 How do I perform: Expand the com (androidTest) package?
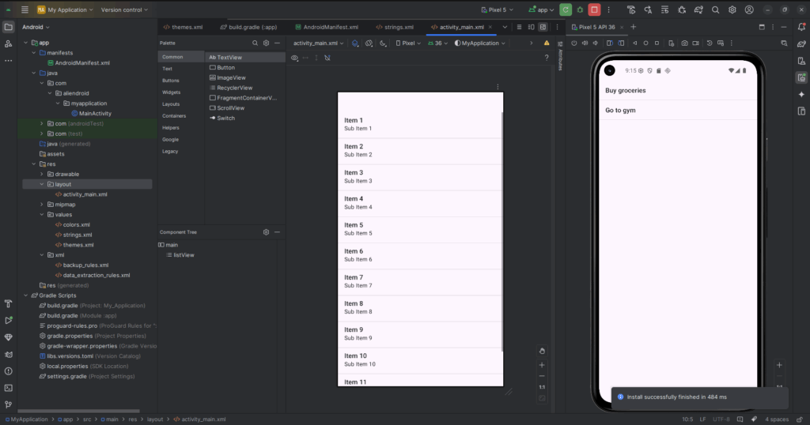pyautogui.click(x=42, y=124)
